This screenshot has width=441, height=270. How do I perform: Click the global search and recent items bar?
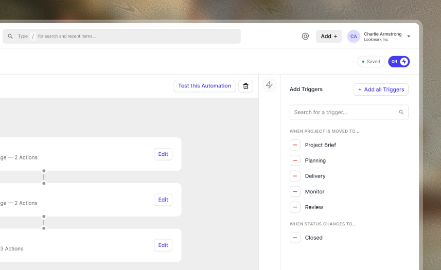121,36
